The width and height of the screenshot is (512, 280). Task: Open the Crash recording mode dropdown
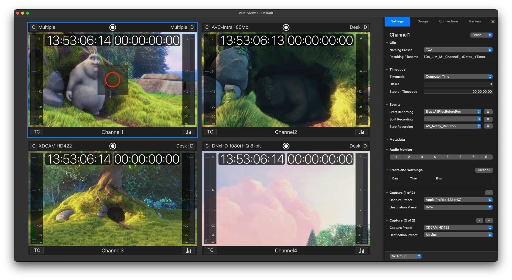point(481,35)
